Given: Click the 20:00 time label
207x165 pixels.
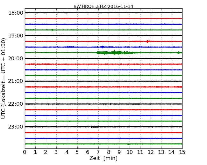Looking at the screenshot, I should pyautogui.click(x=16, y=58).
